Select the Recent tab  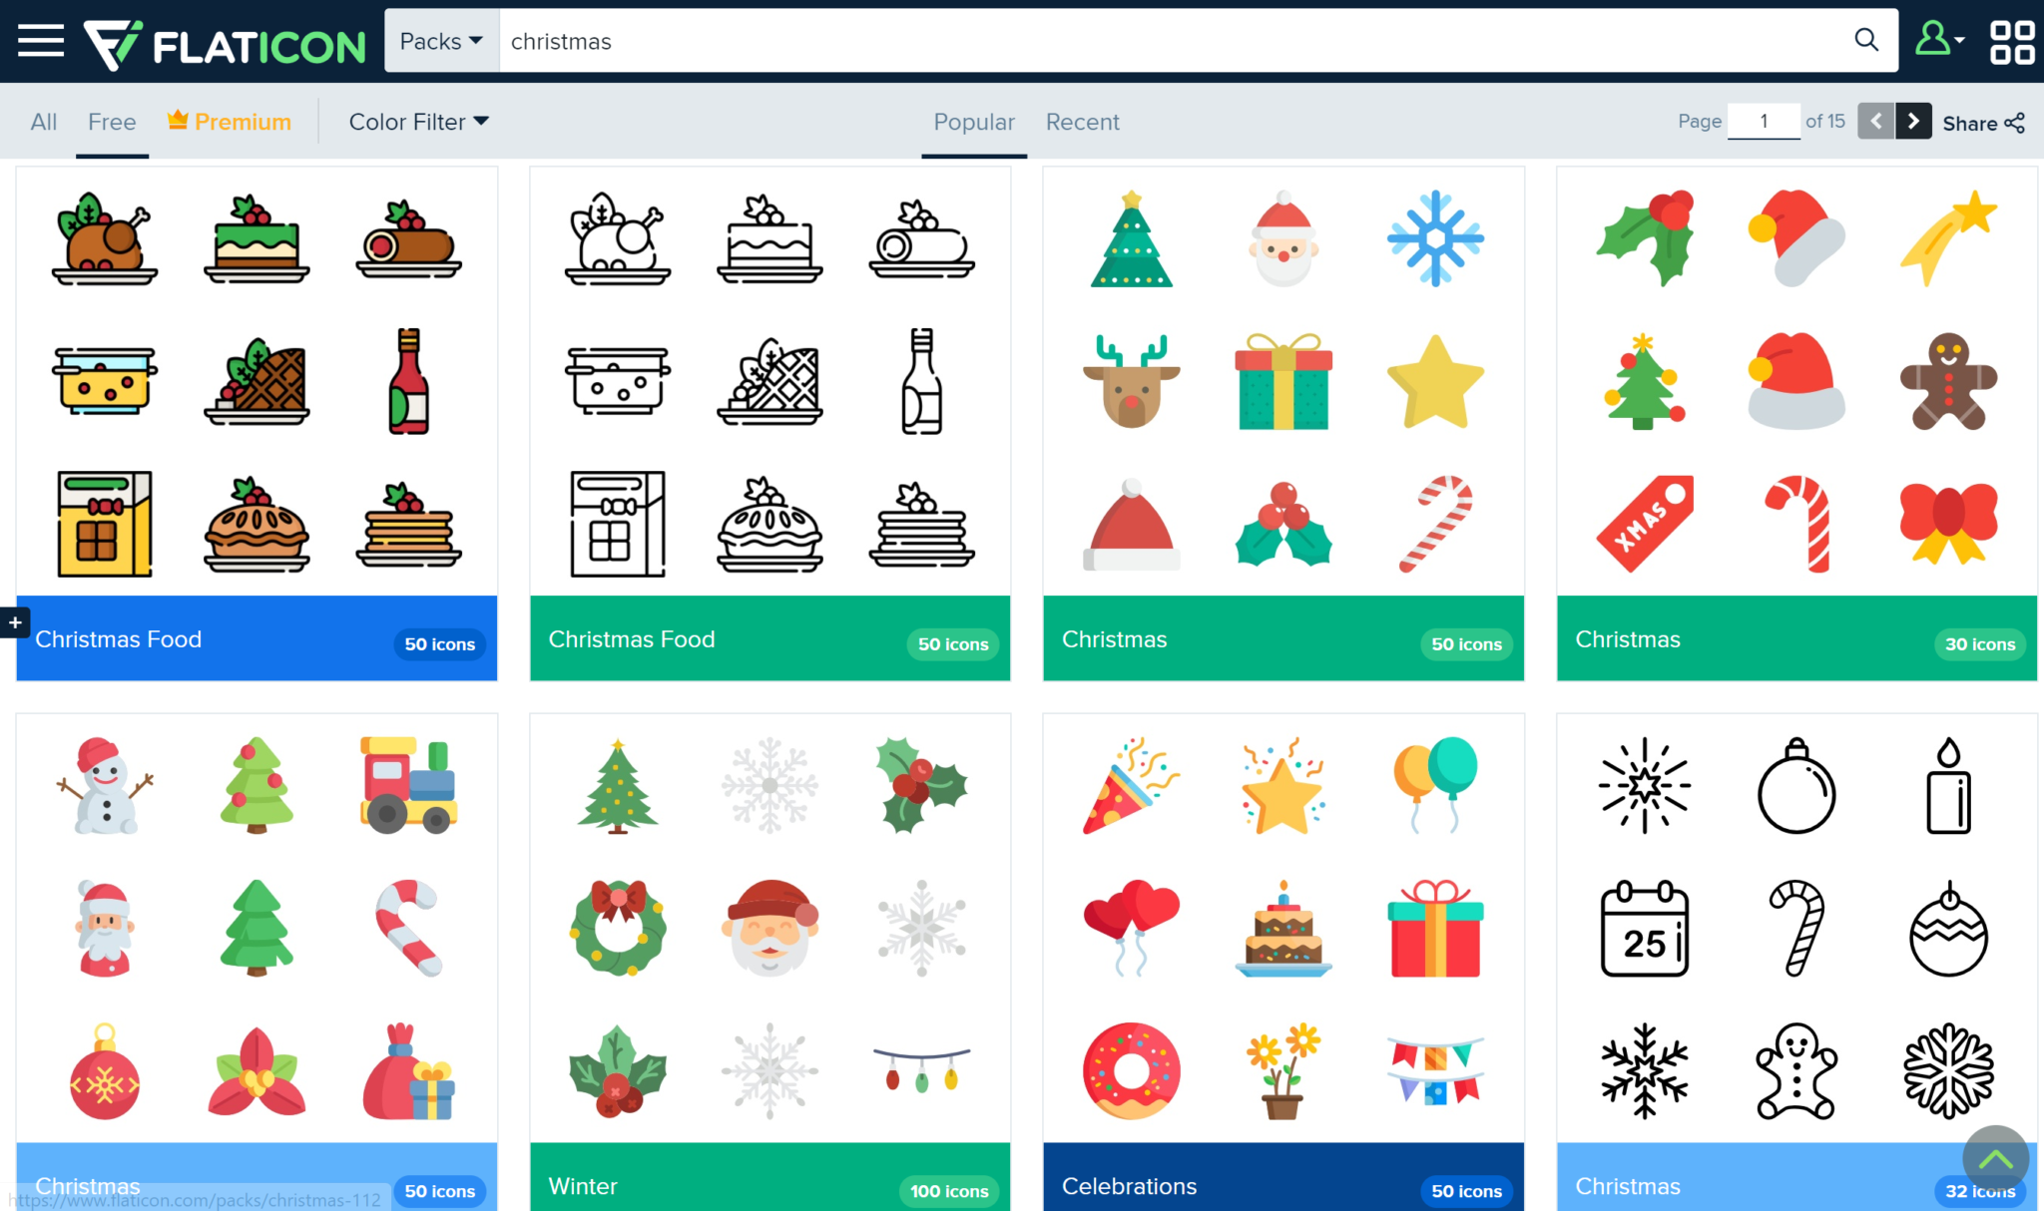click(1083, 123)
